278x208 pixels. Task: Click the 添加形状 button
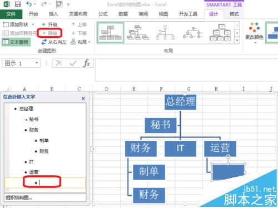(x=16, y=24)
